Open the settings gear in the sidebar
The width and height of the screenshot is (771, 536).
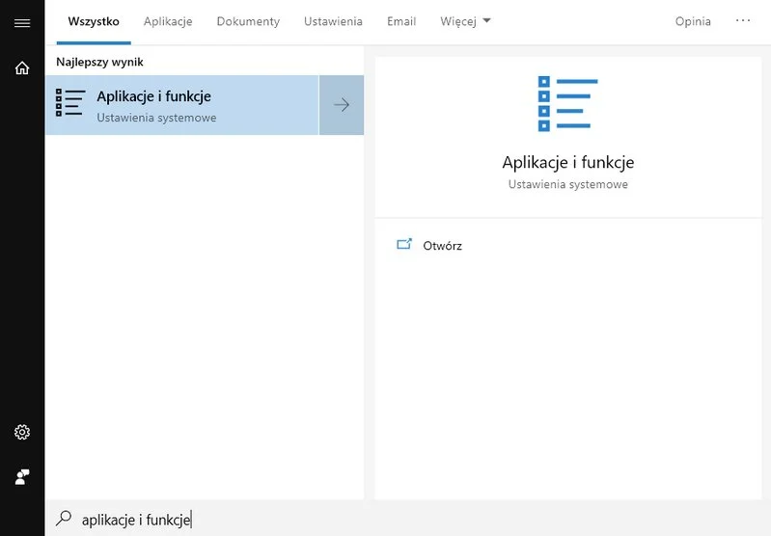point(21,432)
